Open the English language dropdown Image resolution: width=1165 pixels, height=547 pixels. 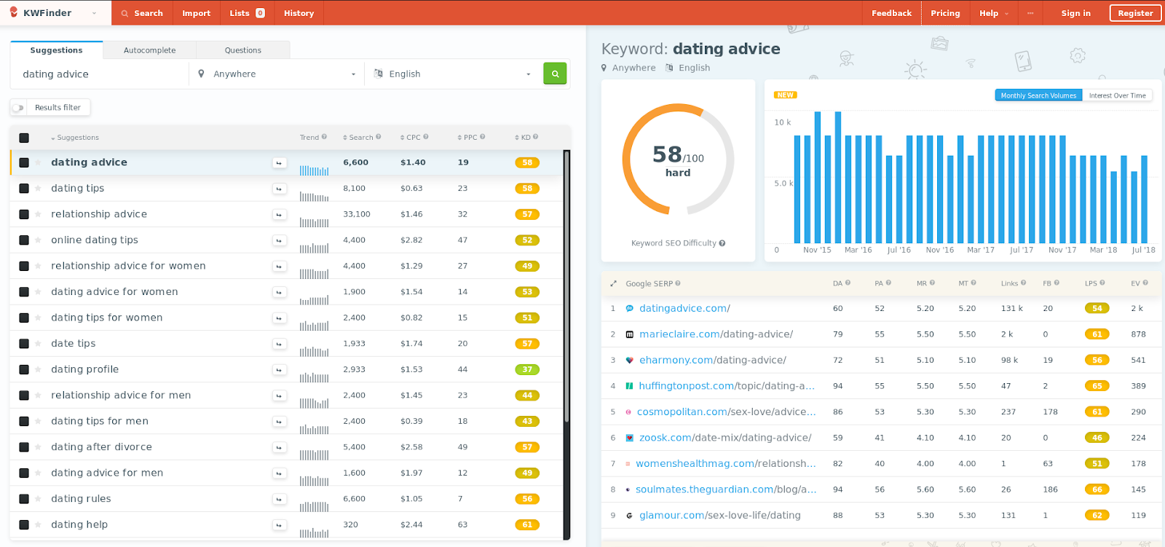(x=453, y=74)
